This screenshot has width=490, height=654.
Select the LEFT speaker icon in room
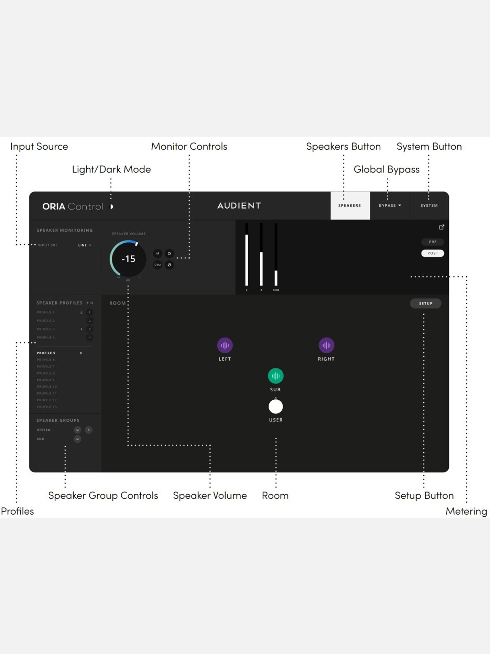(225, 345)
